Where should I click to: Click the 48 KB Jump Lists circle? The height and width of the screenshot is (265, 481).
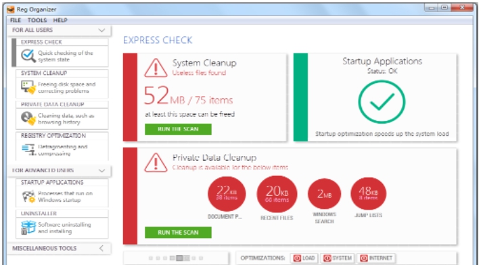pos(369,193)
